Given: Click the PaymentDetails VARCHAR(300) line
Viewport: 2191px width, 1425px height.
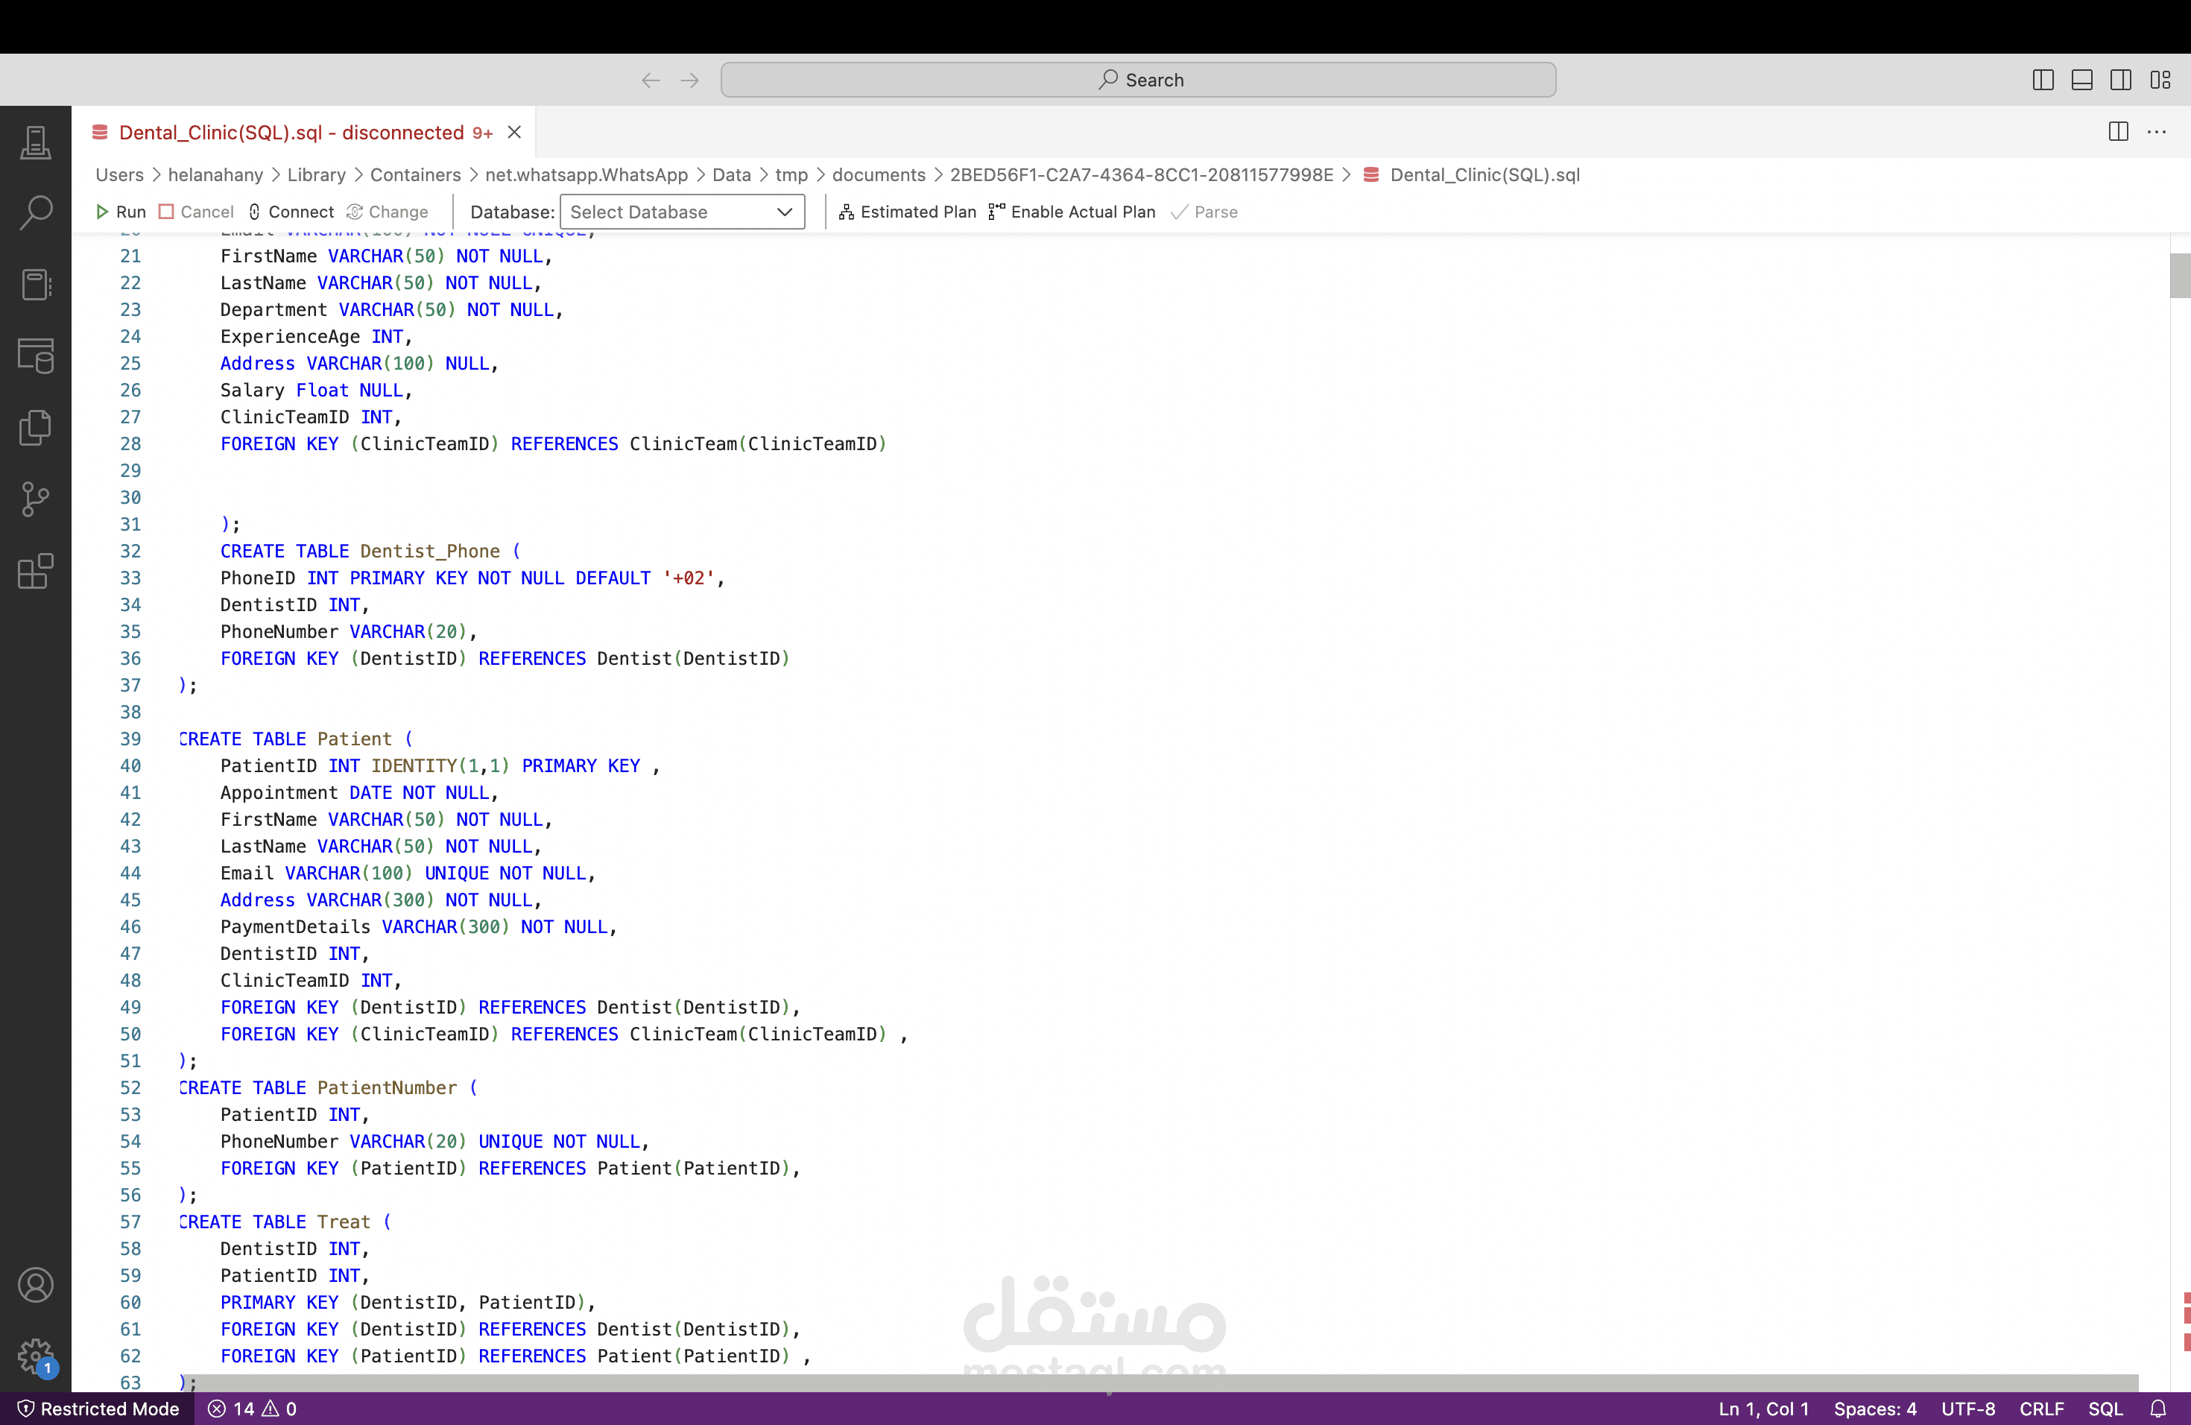Looking at the screenshot, I should [418, 927].
